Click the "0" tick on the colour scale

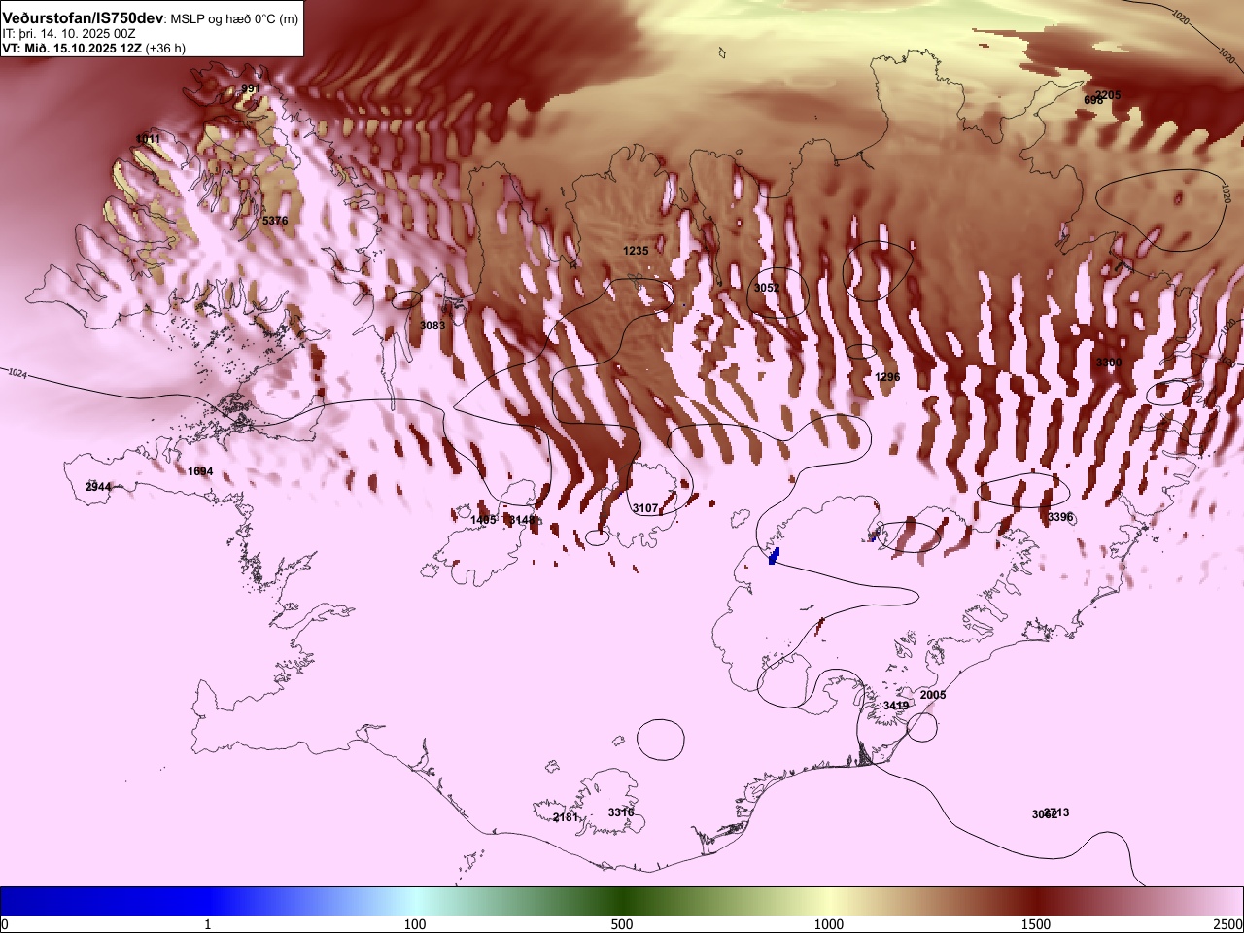coord(5,924)
